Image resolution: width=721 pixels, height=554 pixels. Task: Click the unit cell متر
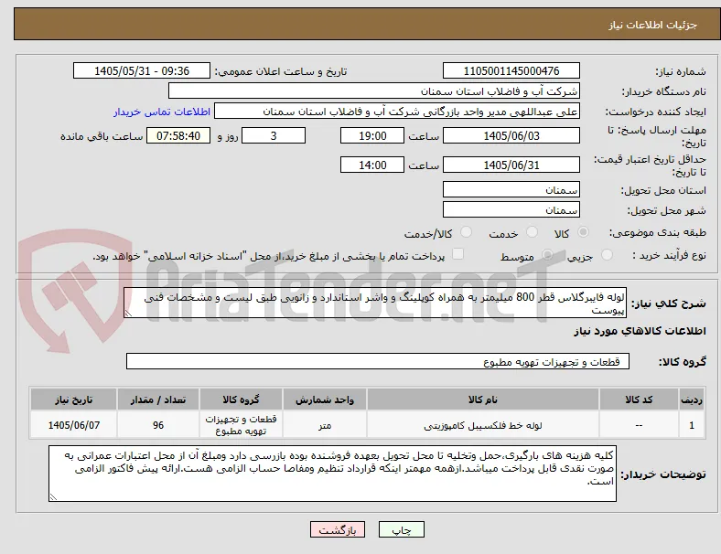coord(325,425)
